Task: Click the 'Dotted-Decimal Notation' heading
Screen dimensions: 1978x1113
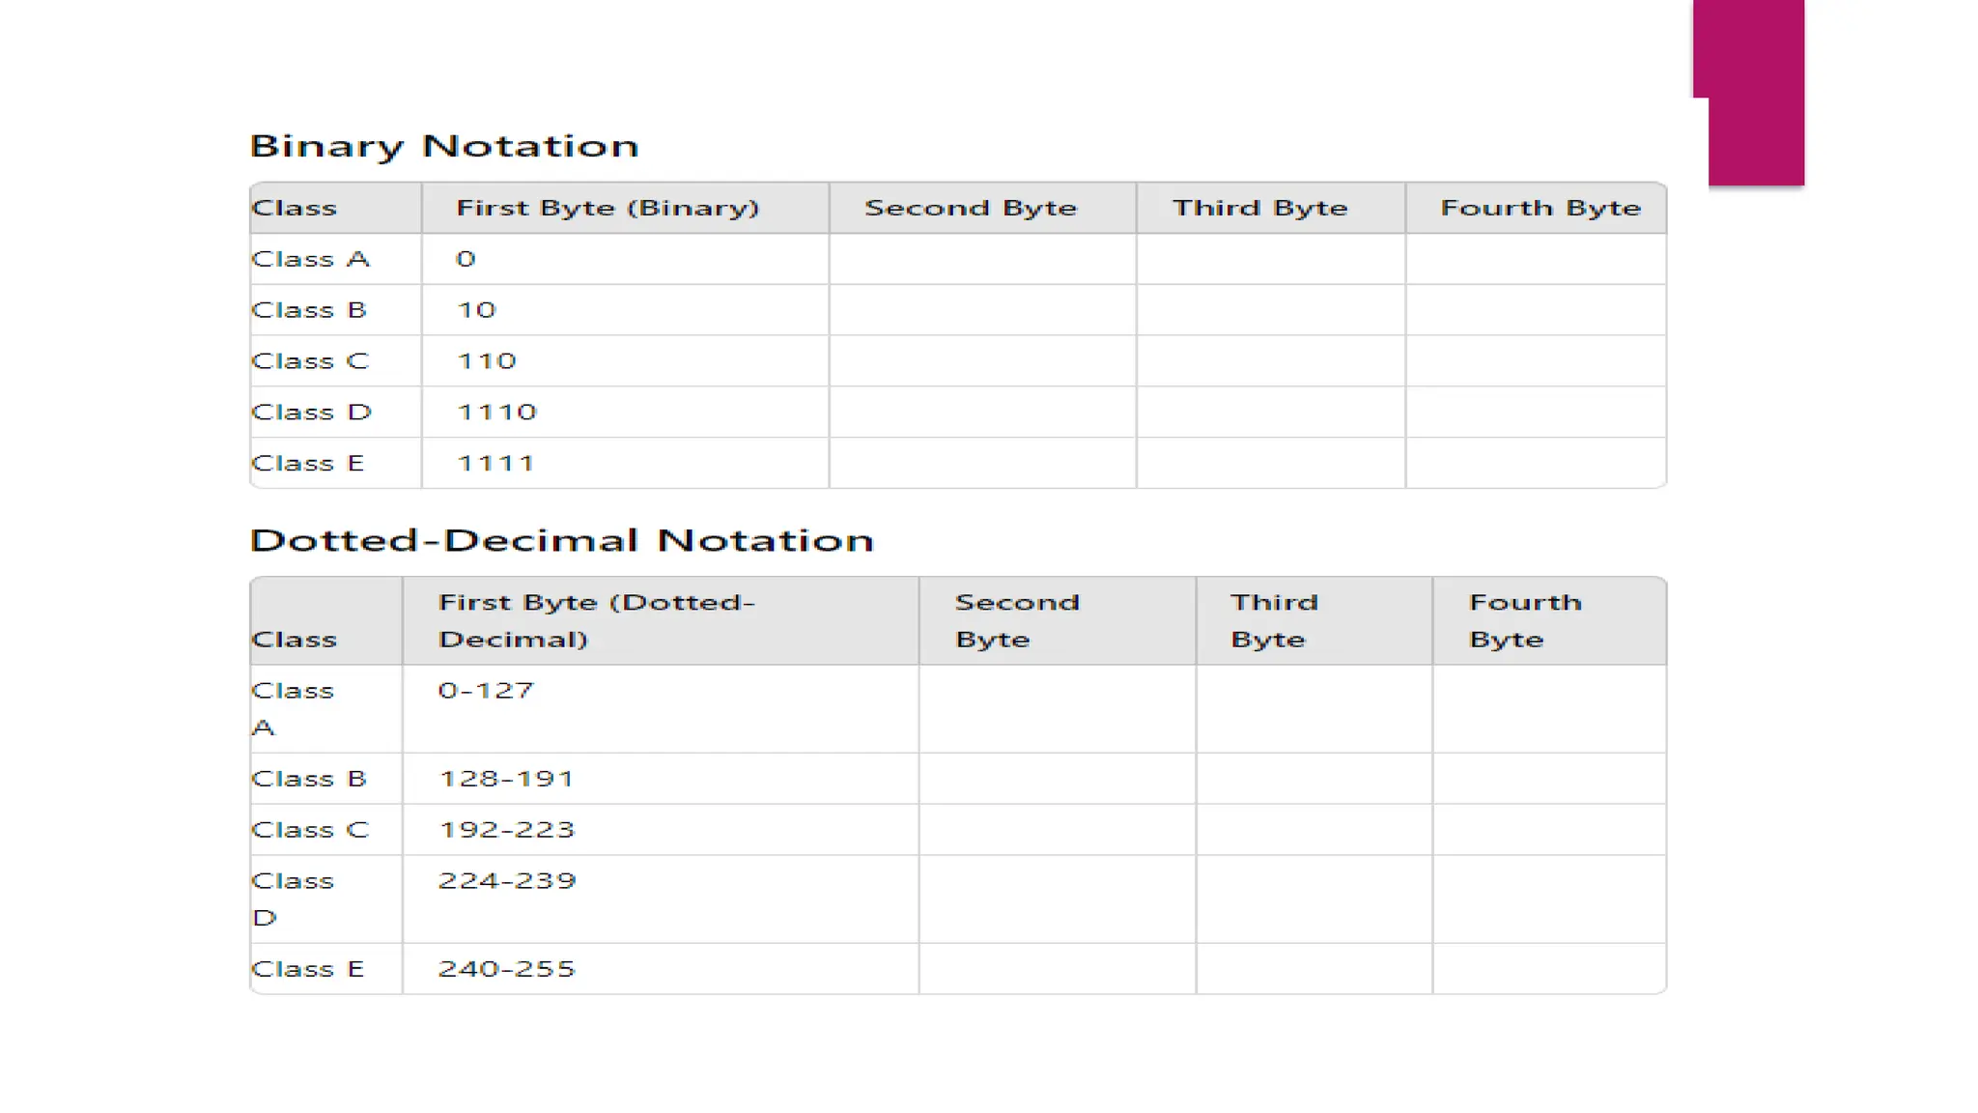Action: point(561,540)
